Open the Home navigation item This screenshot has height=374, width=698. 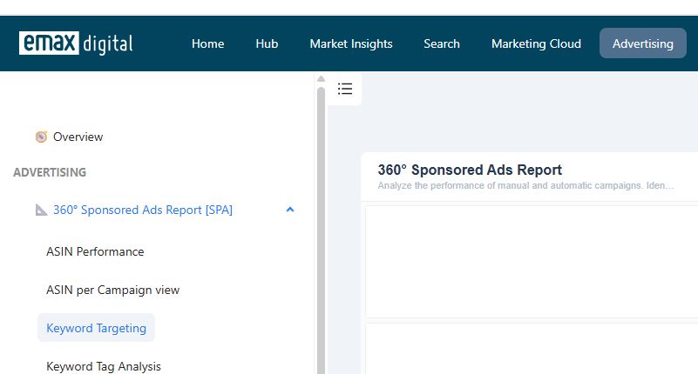(208, 43)
